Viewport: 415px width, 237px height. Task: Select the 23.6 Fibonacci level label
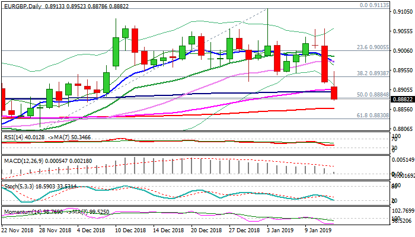pos(372,47)
